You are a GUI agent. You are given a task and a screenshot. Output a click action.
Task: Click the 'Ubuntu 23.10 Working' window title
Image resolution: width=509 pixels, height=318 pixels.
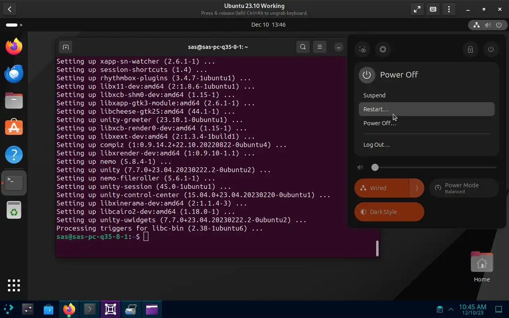point(254,6)
